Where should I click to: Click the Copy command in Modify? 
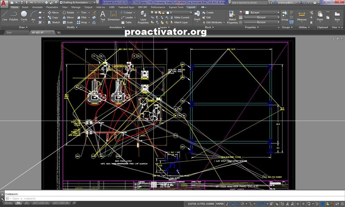[53, 17]
